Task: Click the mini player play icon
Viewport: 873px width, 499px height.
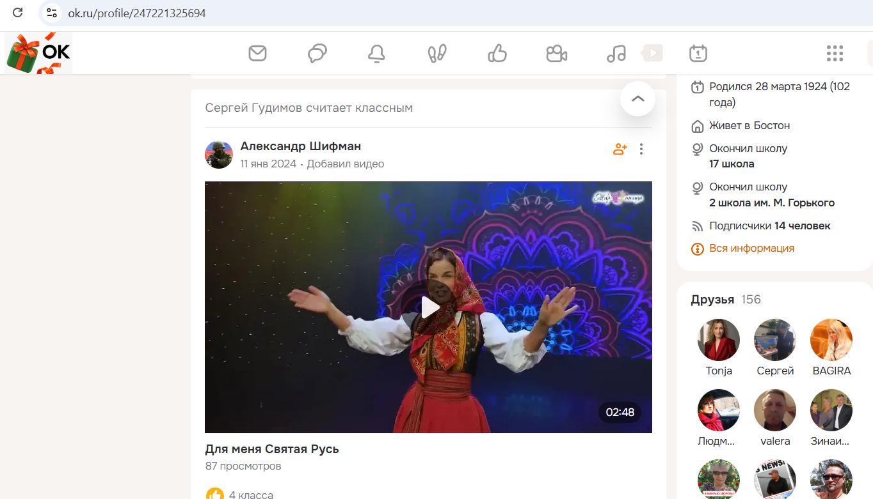Action: [x=652, y=52]
